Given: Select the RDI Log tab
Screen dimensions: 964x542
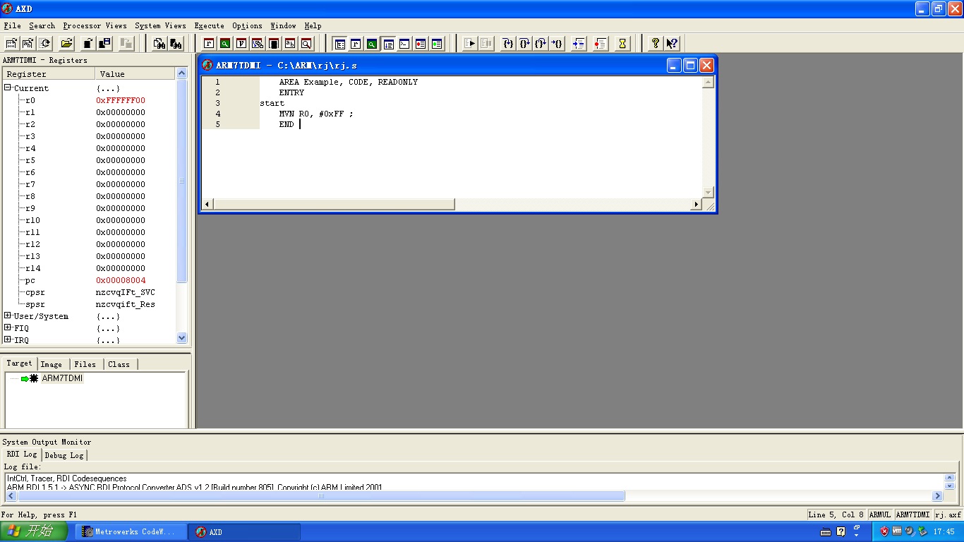Looking at the screenshot, I should [21, 454].
